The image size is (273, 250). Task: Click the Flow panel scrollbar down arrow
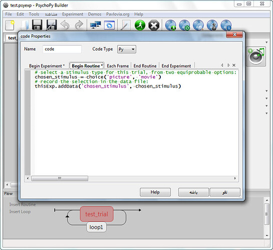(267, 236)
